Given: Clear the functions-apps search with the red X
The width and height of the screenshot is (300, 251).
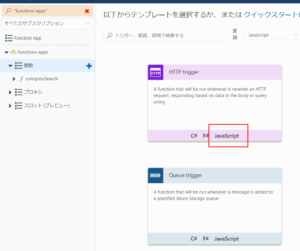Looking at the screenshot, I should (x=87, y=11).
